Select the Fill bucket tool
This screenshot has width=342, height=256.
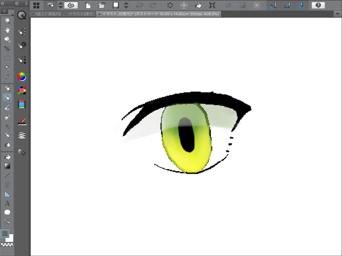(7, 156)
